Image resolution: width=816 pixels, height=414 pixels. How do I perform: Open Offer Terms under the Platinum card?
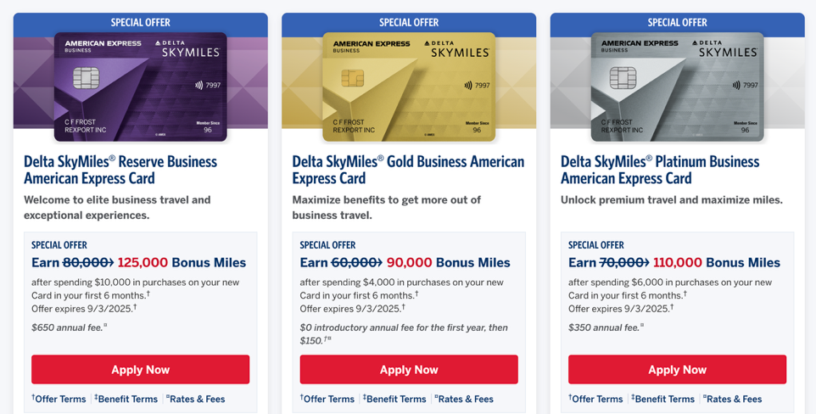(595, 399)
